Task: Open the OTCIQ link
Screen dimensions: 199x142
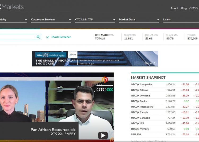Action: pos(193,8)
